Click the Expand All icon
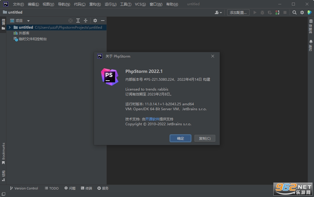Screen dimensions: 314x197 [x=78, y=21]
